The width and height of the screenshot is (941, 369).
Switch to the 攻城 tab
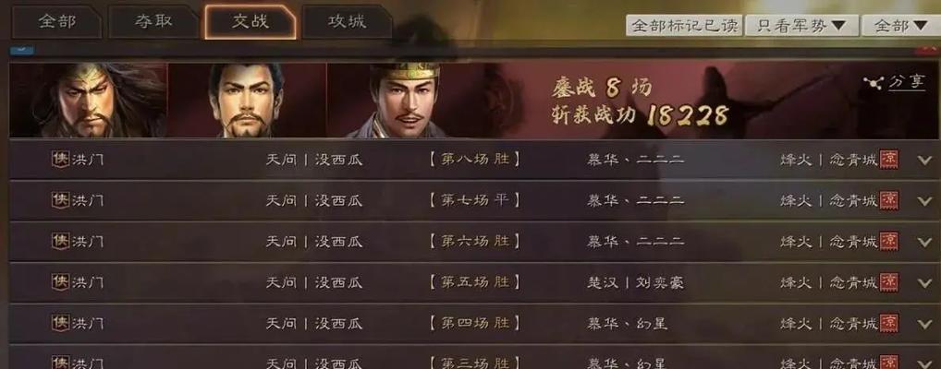tap(347, 22)
